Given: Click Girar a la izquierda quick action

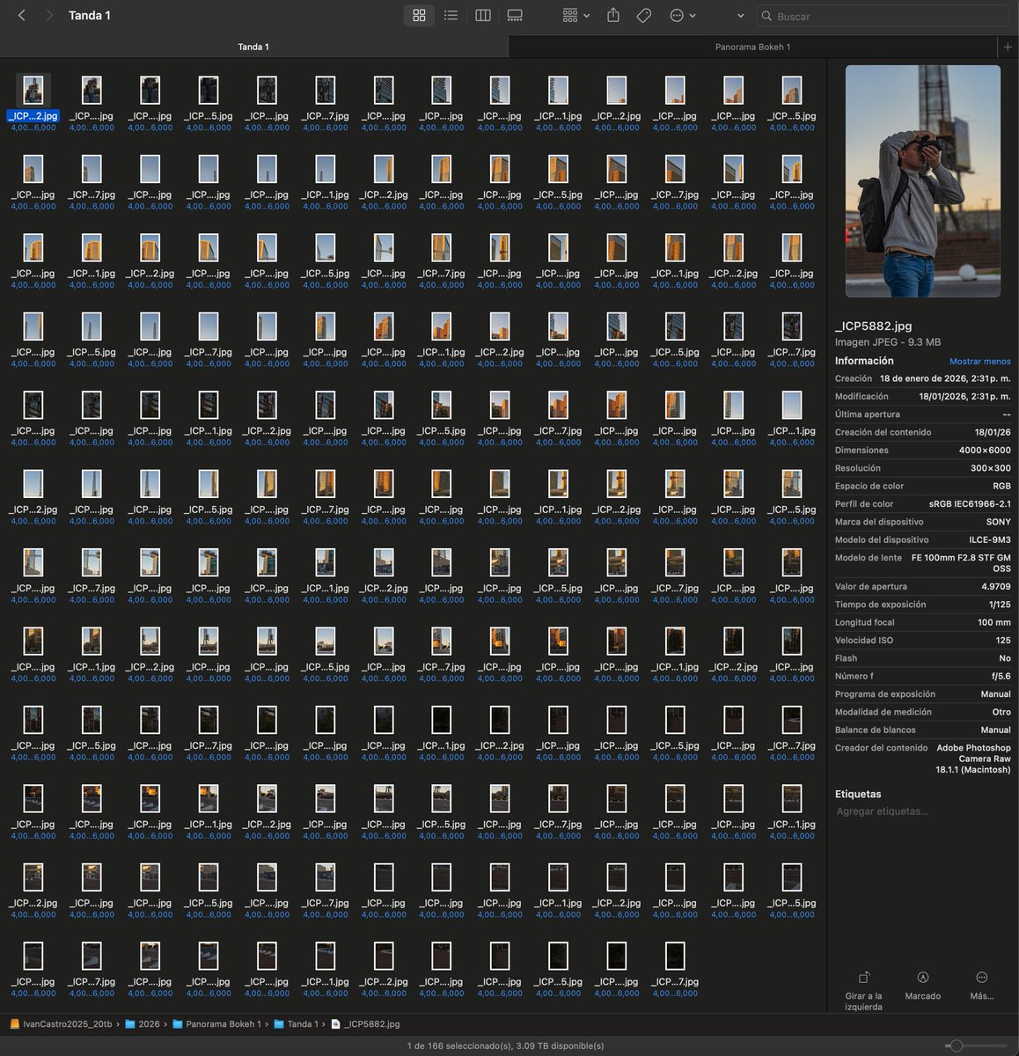Looking at the screenshot, I should click(x=863, y=991).
